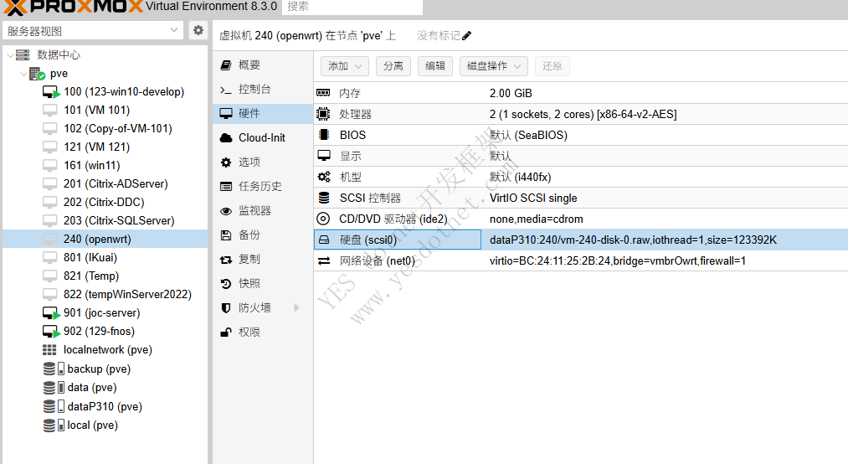Select backup (pve) storage icon
The height and width of the screenshot is (464, 848).
(x=54, y=369)
